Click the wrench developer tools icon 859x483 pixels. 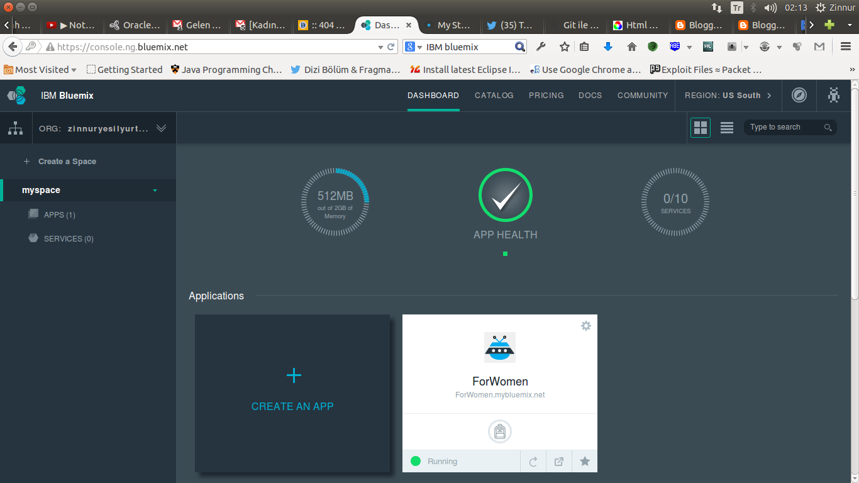[541, 47]
